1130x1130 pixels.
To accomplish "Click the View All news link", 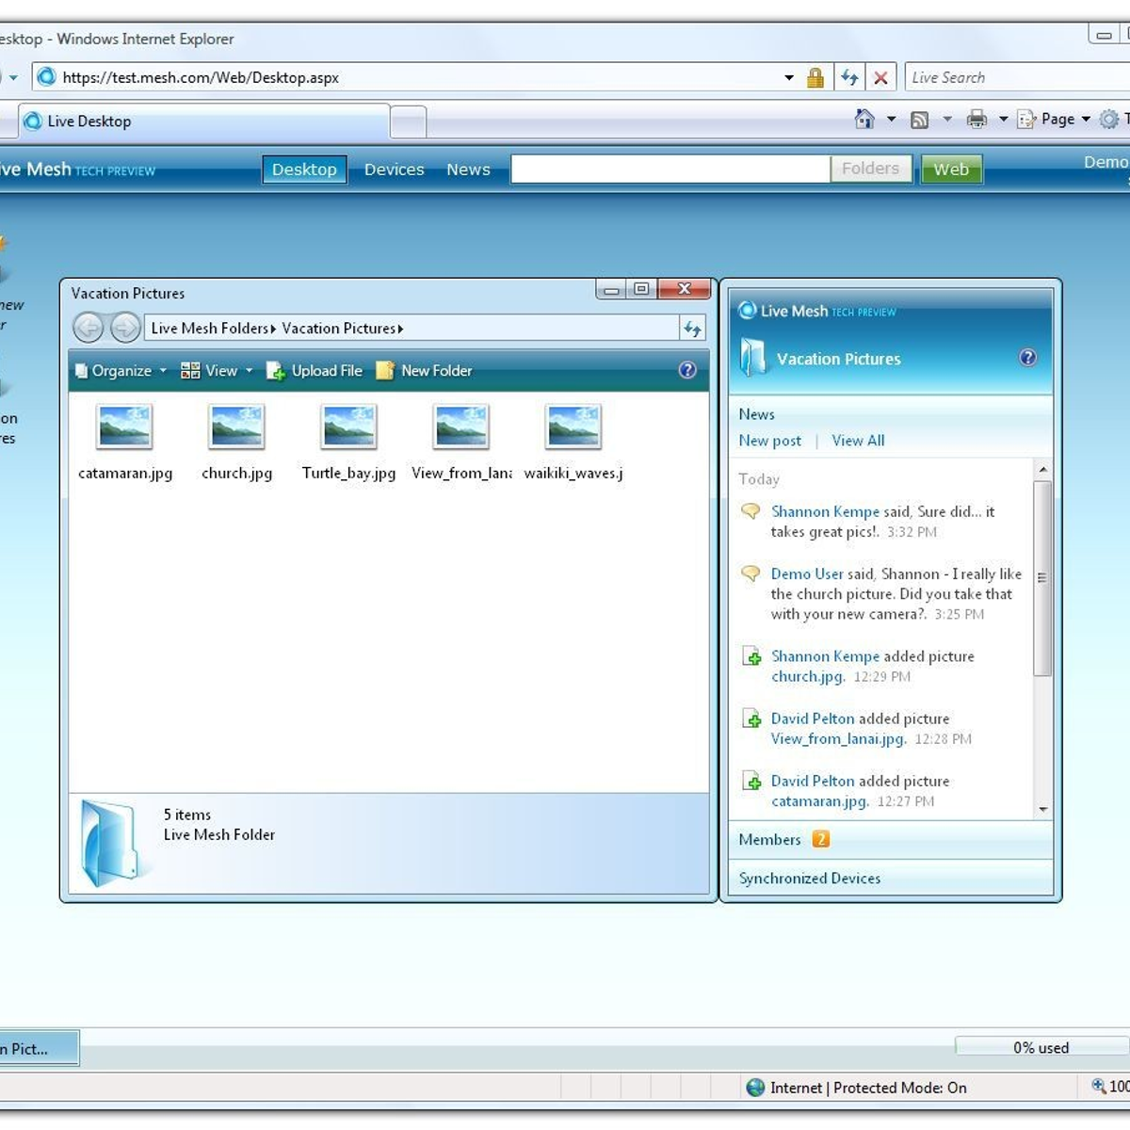I will pos(858,441).
